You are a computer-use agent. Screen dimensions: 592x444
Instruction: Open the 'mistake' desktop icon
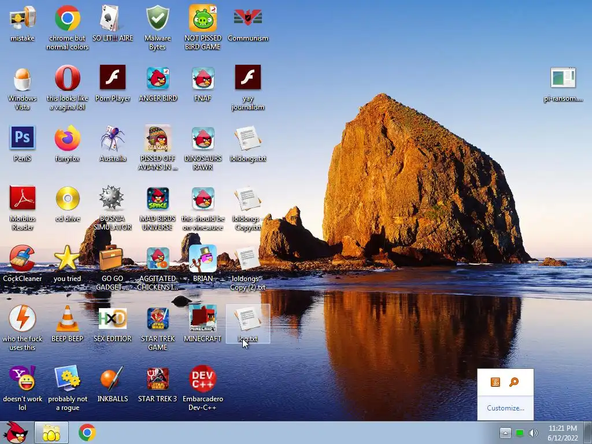point(23,23)
